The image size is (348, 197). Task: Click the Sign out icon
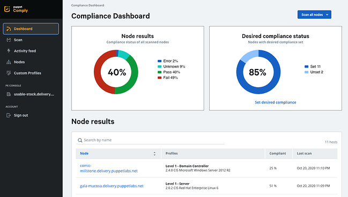tap(9, 115)
